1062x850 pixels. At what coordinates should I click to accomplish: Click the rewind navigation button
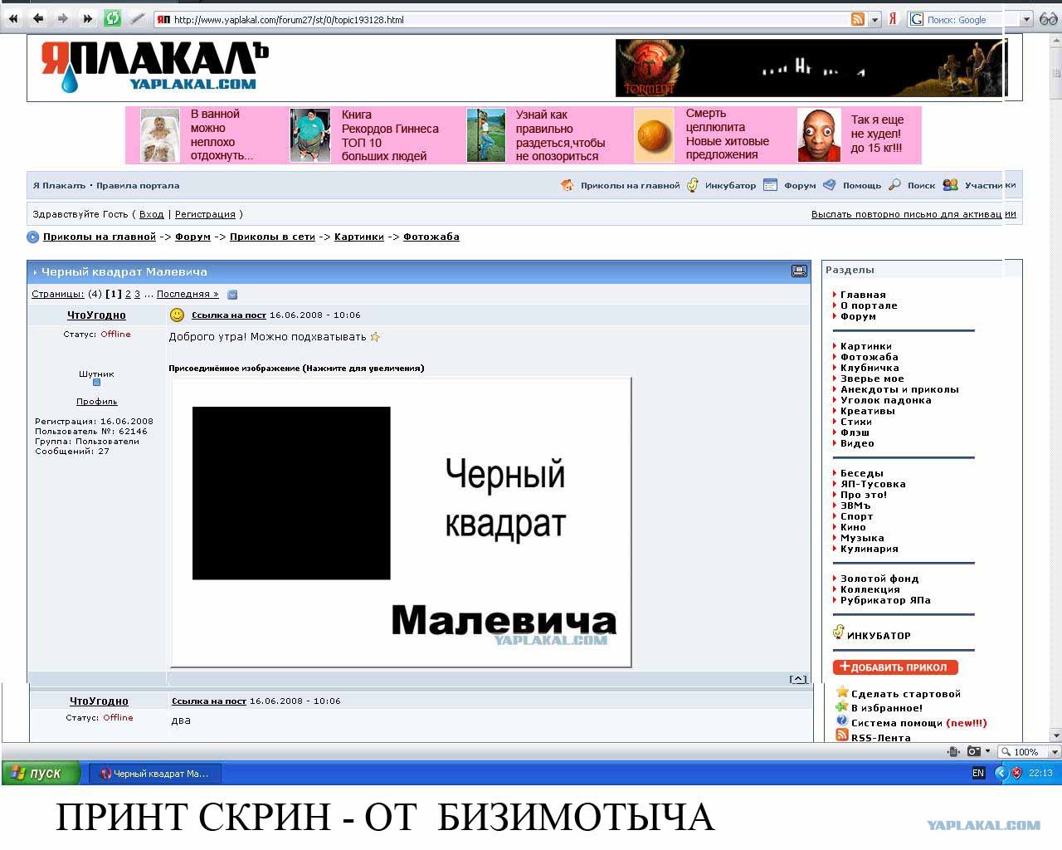click(13, 18)
